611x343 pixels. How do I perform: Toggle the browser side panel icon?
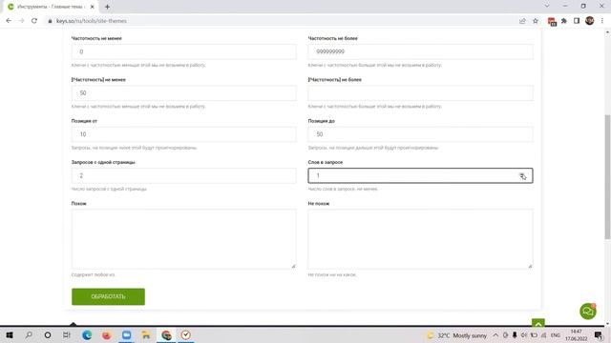577,21
